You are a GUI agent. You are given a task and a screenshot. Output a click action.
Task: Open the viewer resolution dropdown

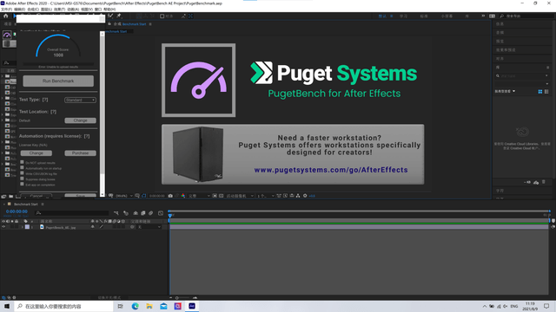199,196
